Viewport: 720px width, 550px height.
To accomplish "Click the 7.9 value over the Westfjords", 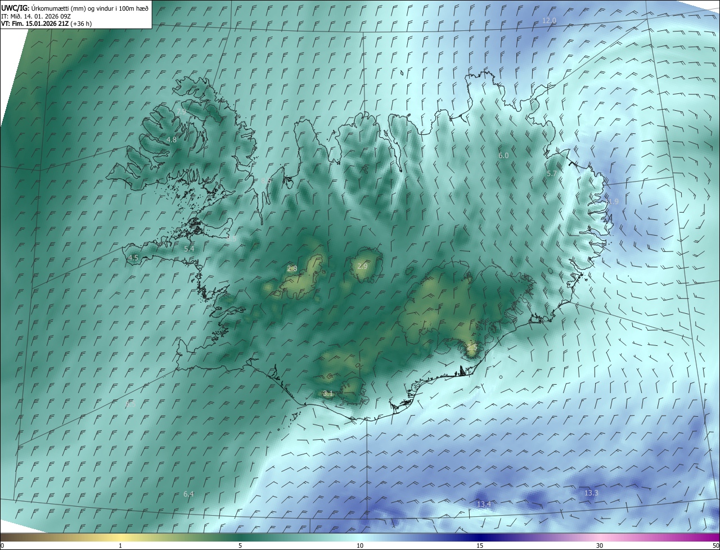I will coord(182,112).
